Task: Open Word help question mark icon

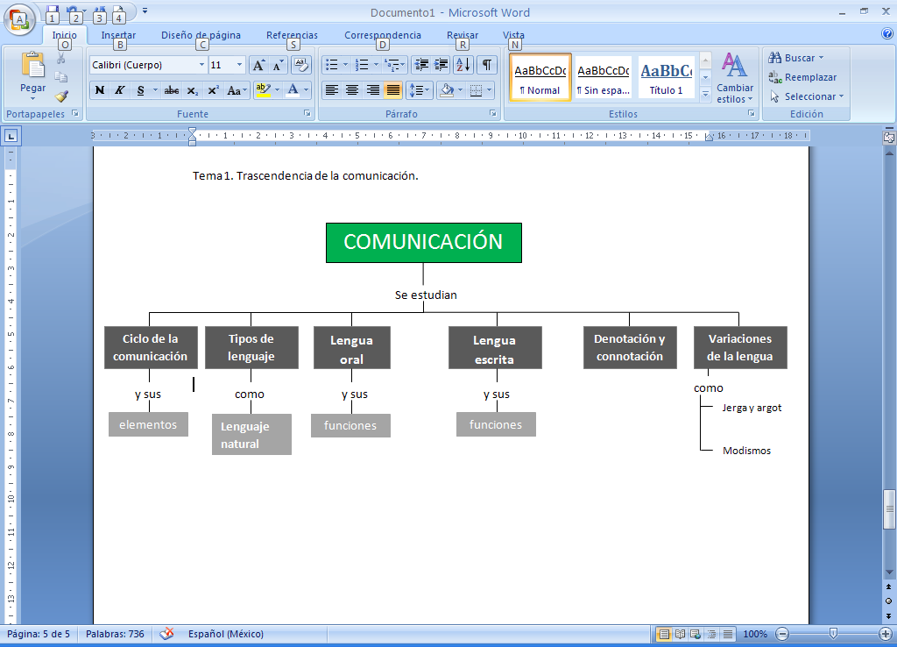Action: point(887,34)
